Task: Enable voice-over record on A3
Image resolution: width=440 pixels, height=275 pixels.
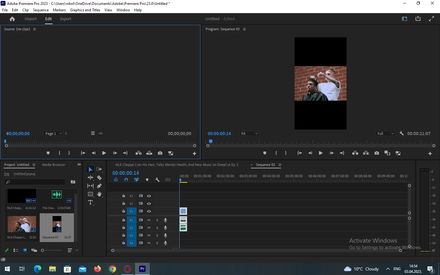Action: (165, 235)
